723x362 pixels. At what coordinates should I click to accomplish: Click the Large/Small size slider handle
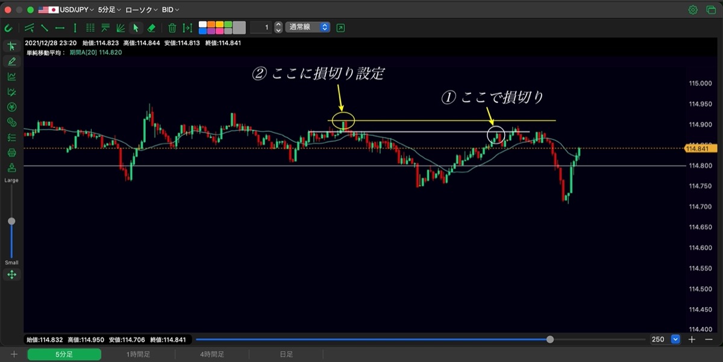tap(11, 221)
